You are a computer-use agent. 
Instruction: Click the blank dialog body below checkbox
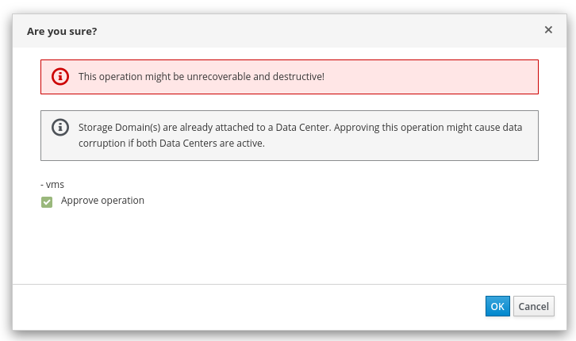tap(286, 246)
